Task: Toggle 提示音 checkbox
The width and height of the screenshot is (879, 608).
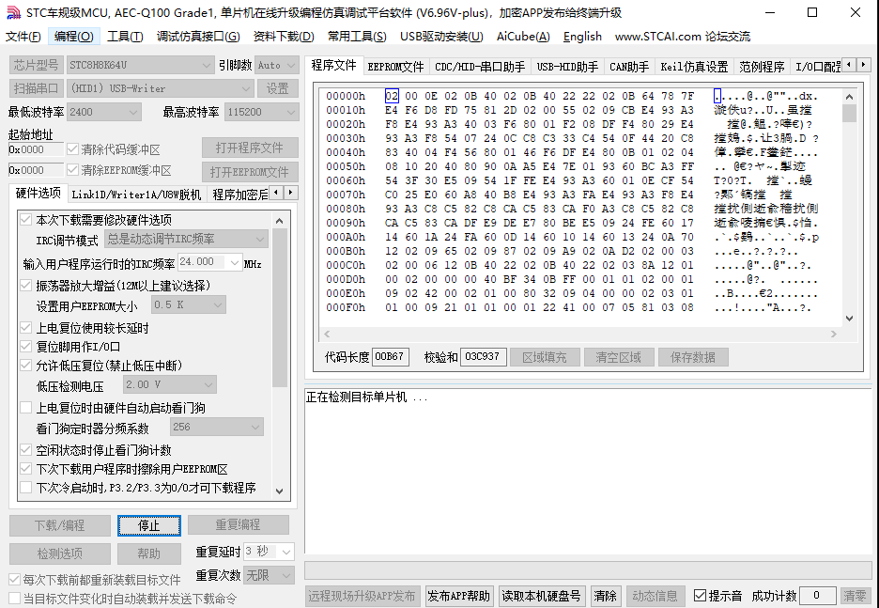Action: point(701,595)
